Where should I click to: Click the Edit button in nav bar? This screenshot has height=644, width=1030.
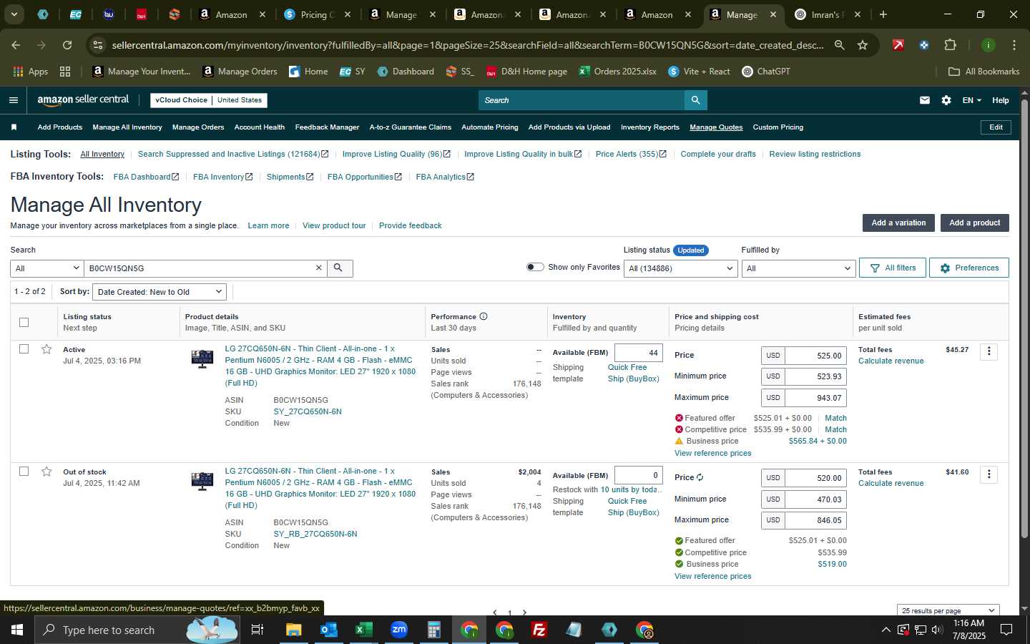click(x=996, y=127)
